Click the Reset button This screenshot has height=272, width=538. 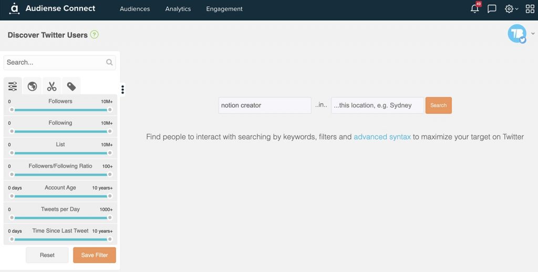47,255
